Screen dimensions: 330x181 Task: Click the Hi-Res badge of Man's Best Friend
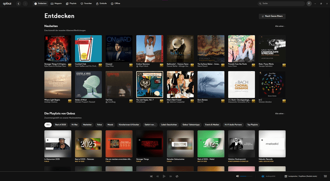(x=192, y=101)
